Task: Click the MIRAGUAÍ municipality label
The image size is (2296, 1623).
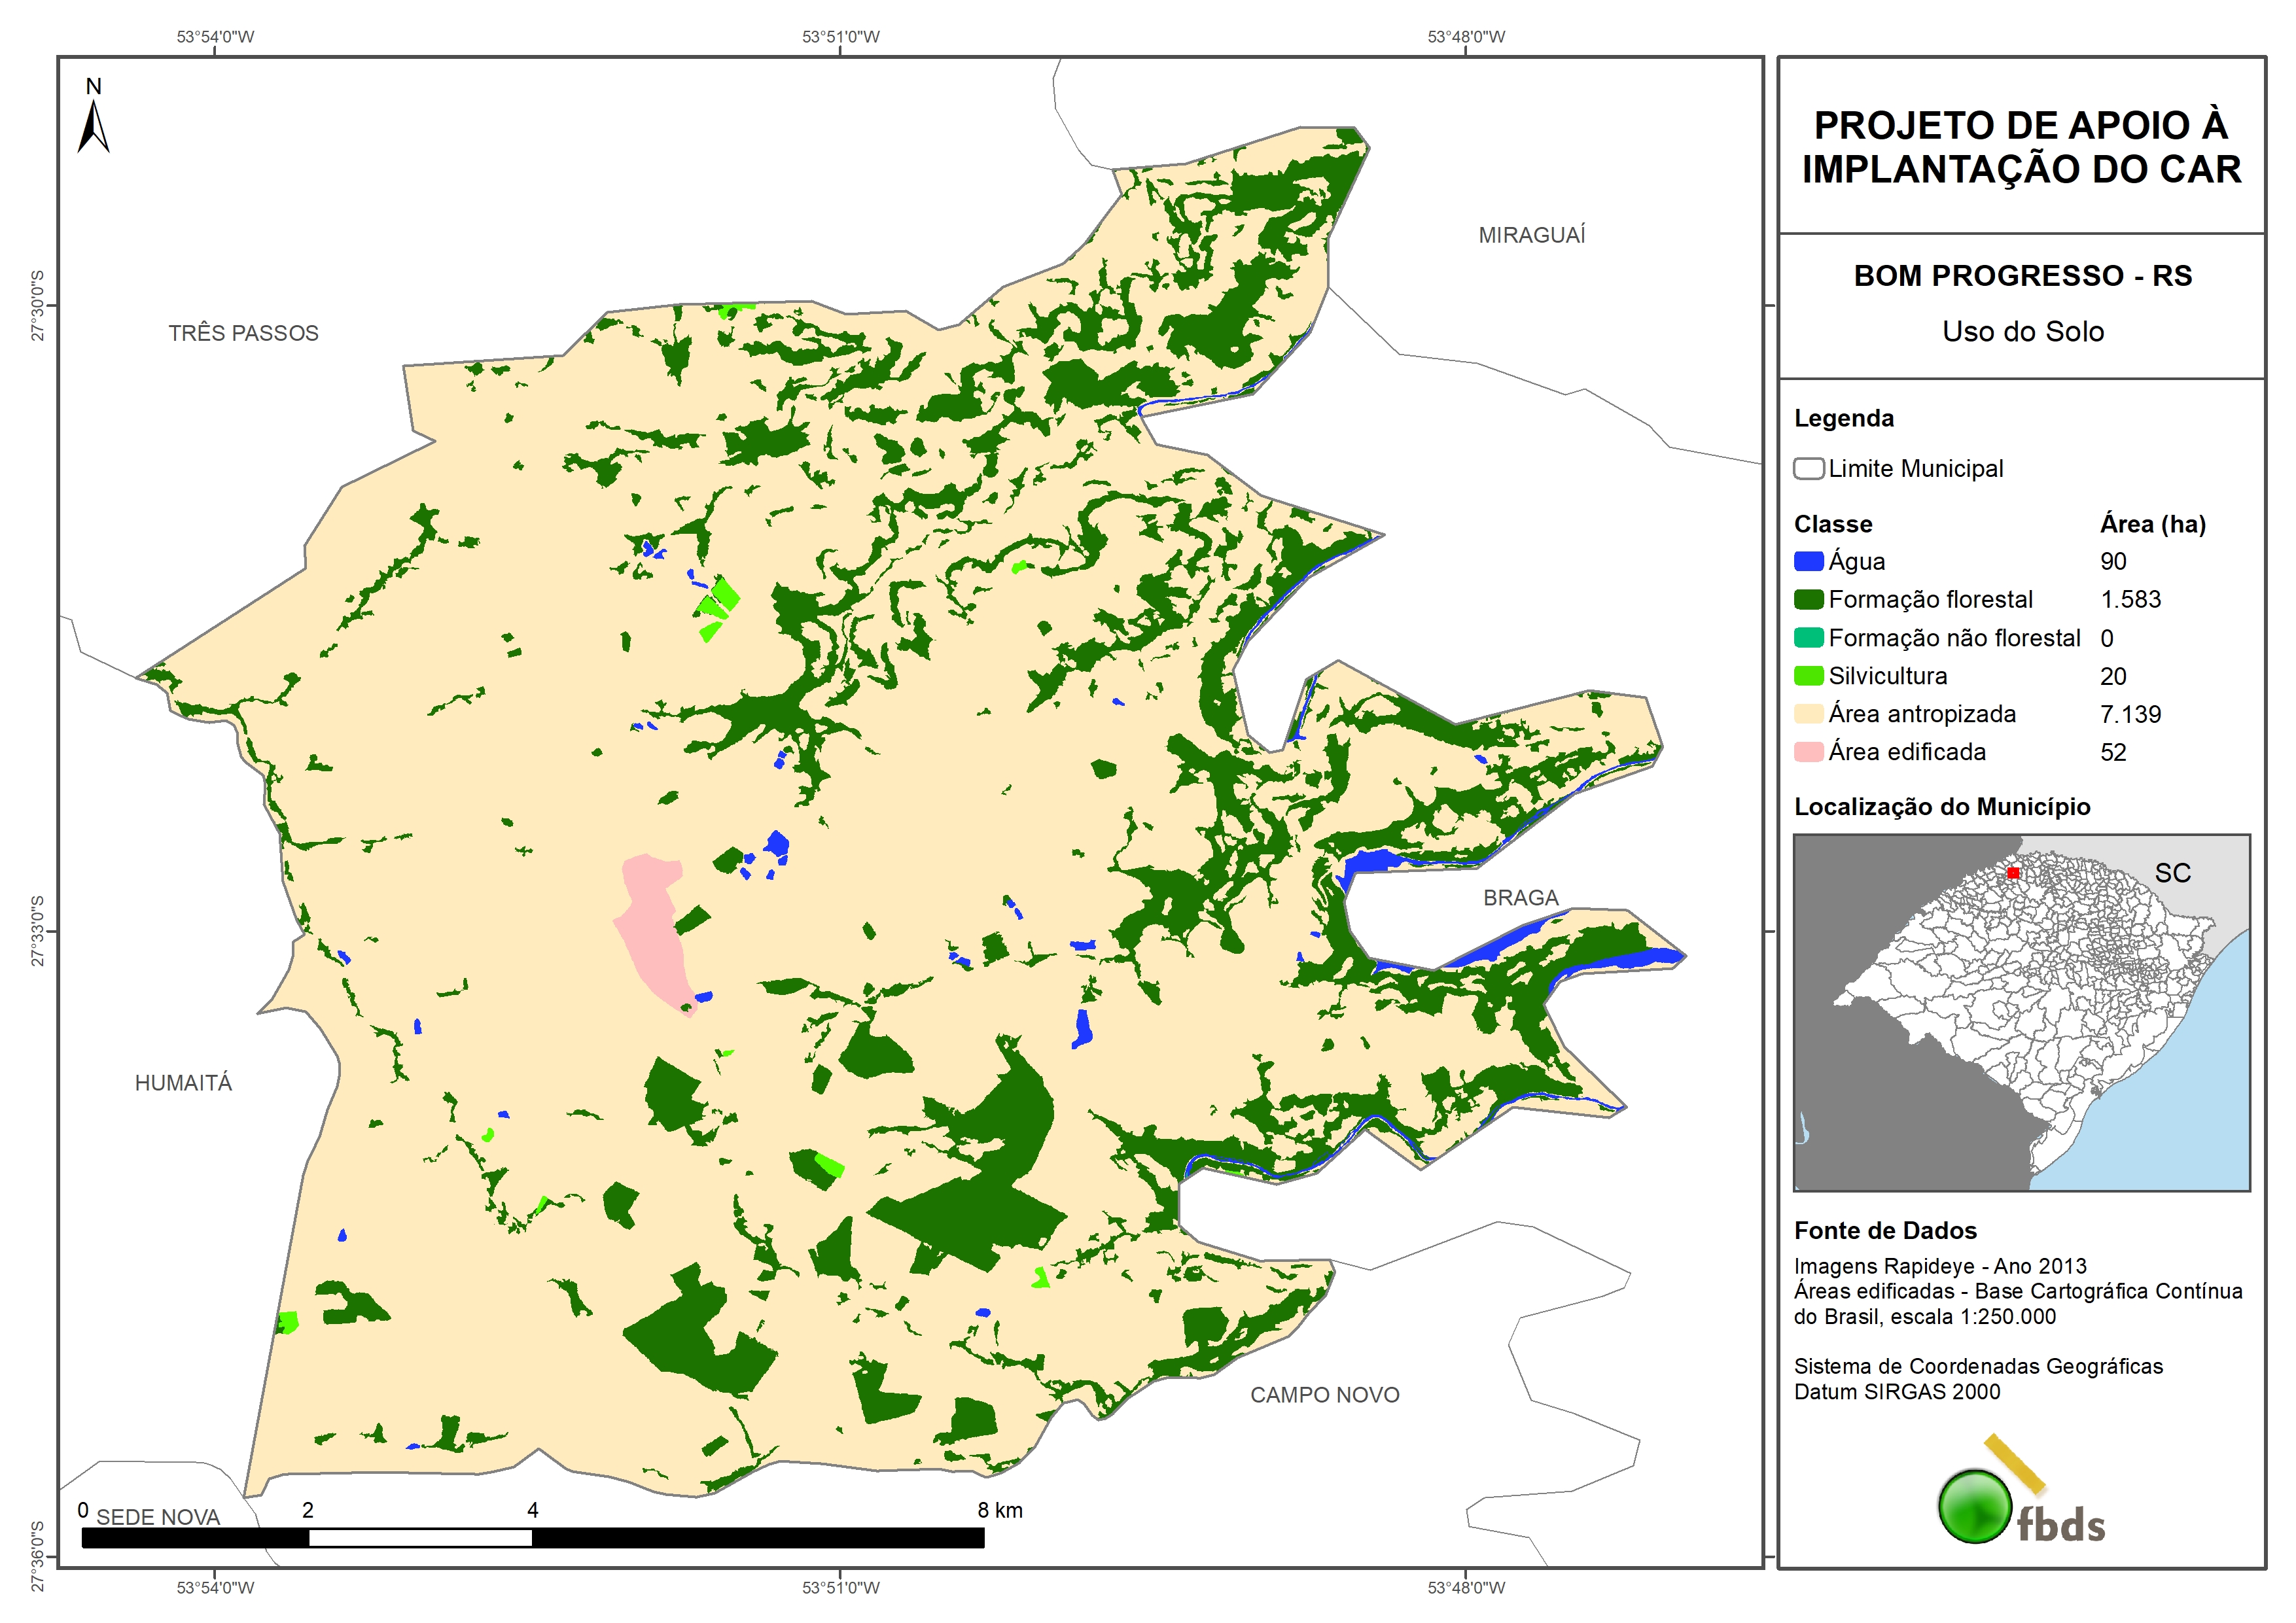Action: click(x=1531, y=235)
